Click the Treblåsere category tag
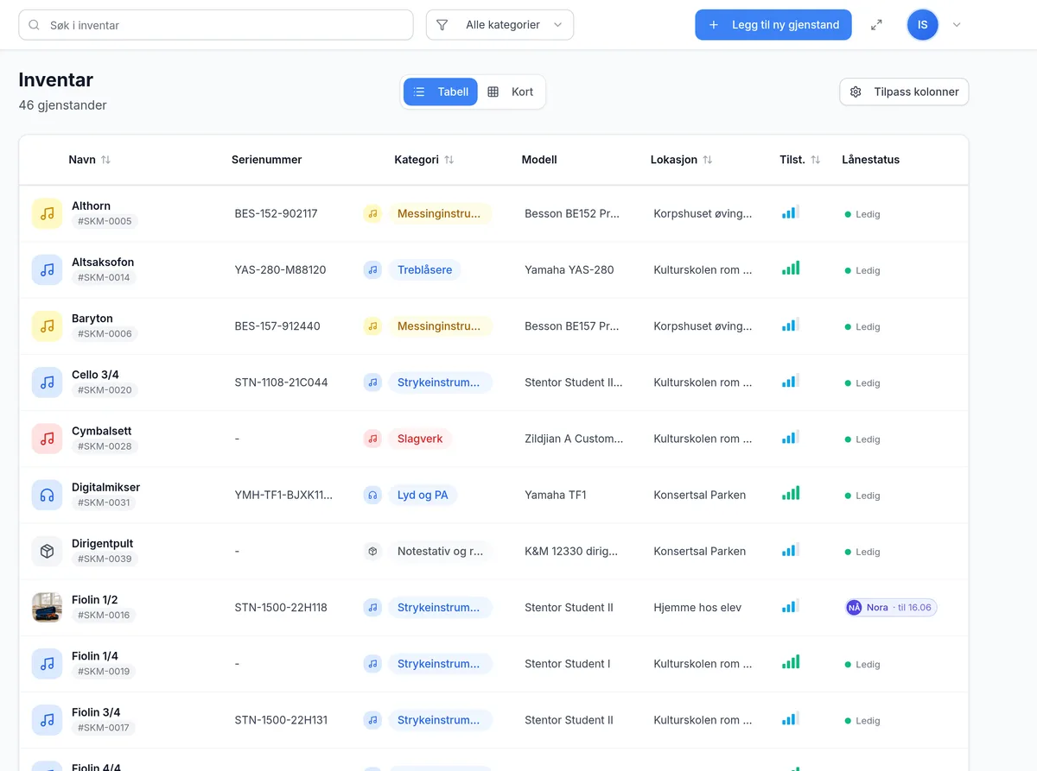The width and height of the screenshot is (1037, 771). (x=425, y=269)
